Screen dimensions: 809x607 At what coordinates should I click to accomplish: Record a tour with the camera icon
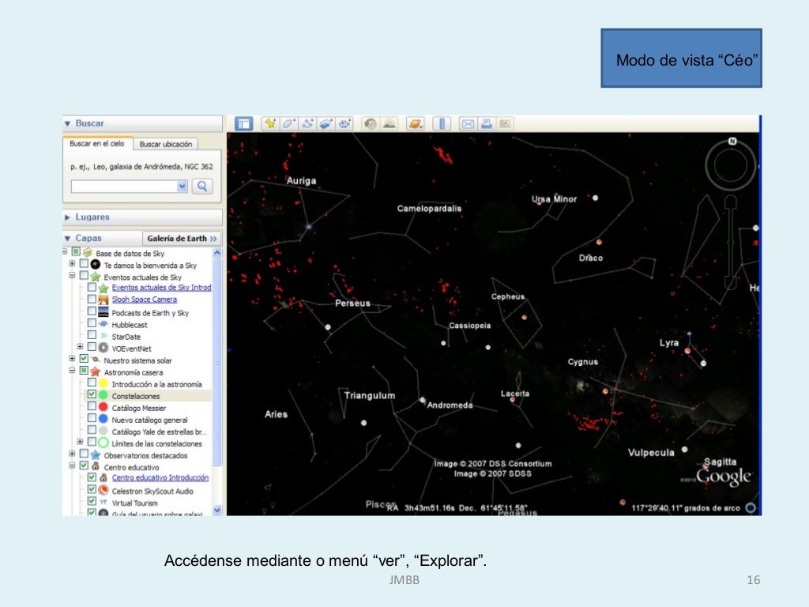[x=344, y=124]
